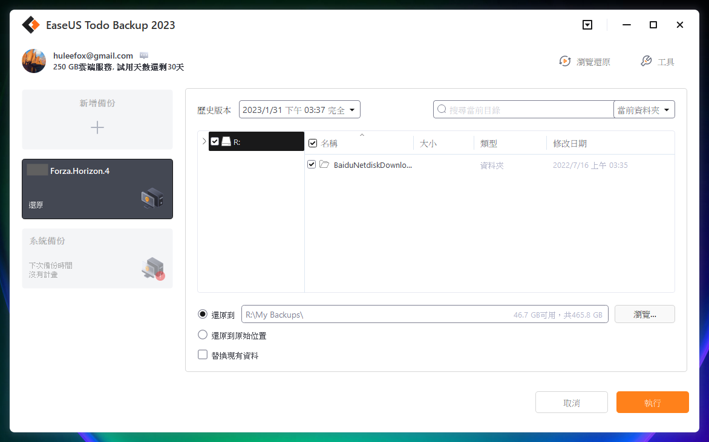709x442 pixels.
Task: Expand the R: drive tree node
Action: pyautogui.click(x=204, y=141)
